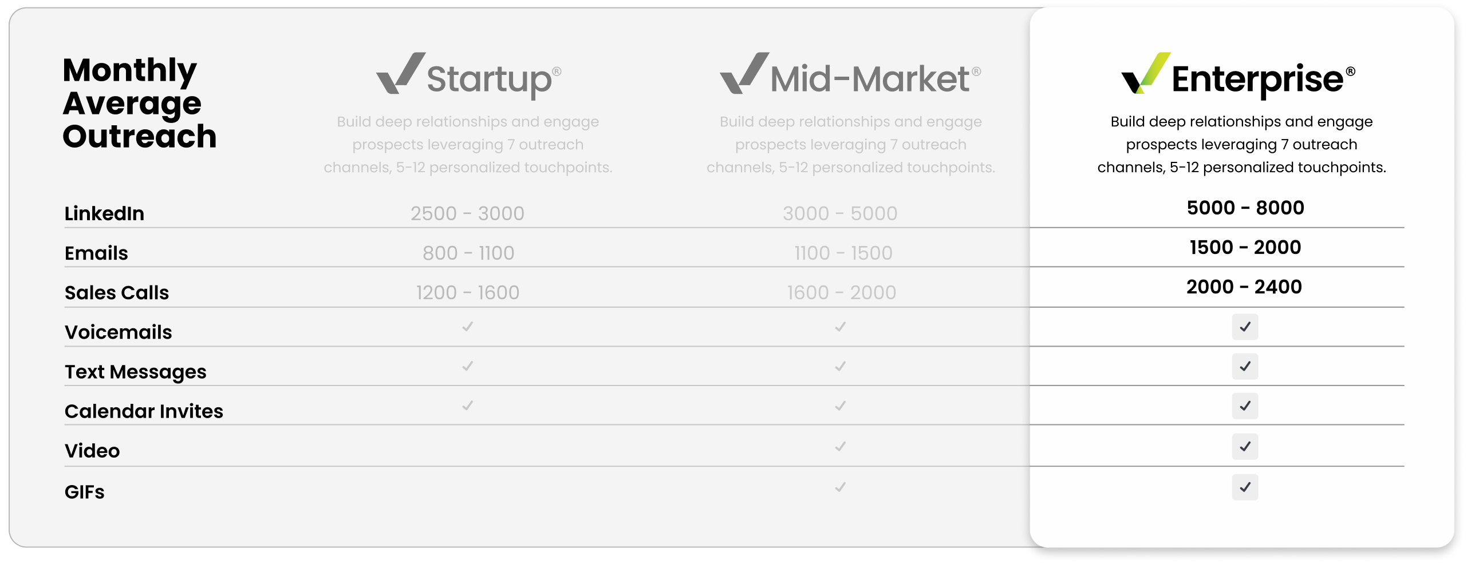The width and height of the screenshot is (1479, 568).
Task: Toggle the Enterprise GIFs checkbox
Action: pyautogui.click(x=1245, y=487)
